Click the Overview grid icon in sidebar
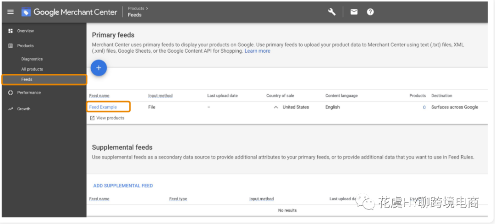The height and width of the screenshot is (224, 495). click(x=11, y=31)
